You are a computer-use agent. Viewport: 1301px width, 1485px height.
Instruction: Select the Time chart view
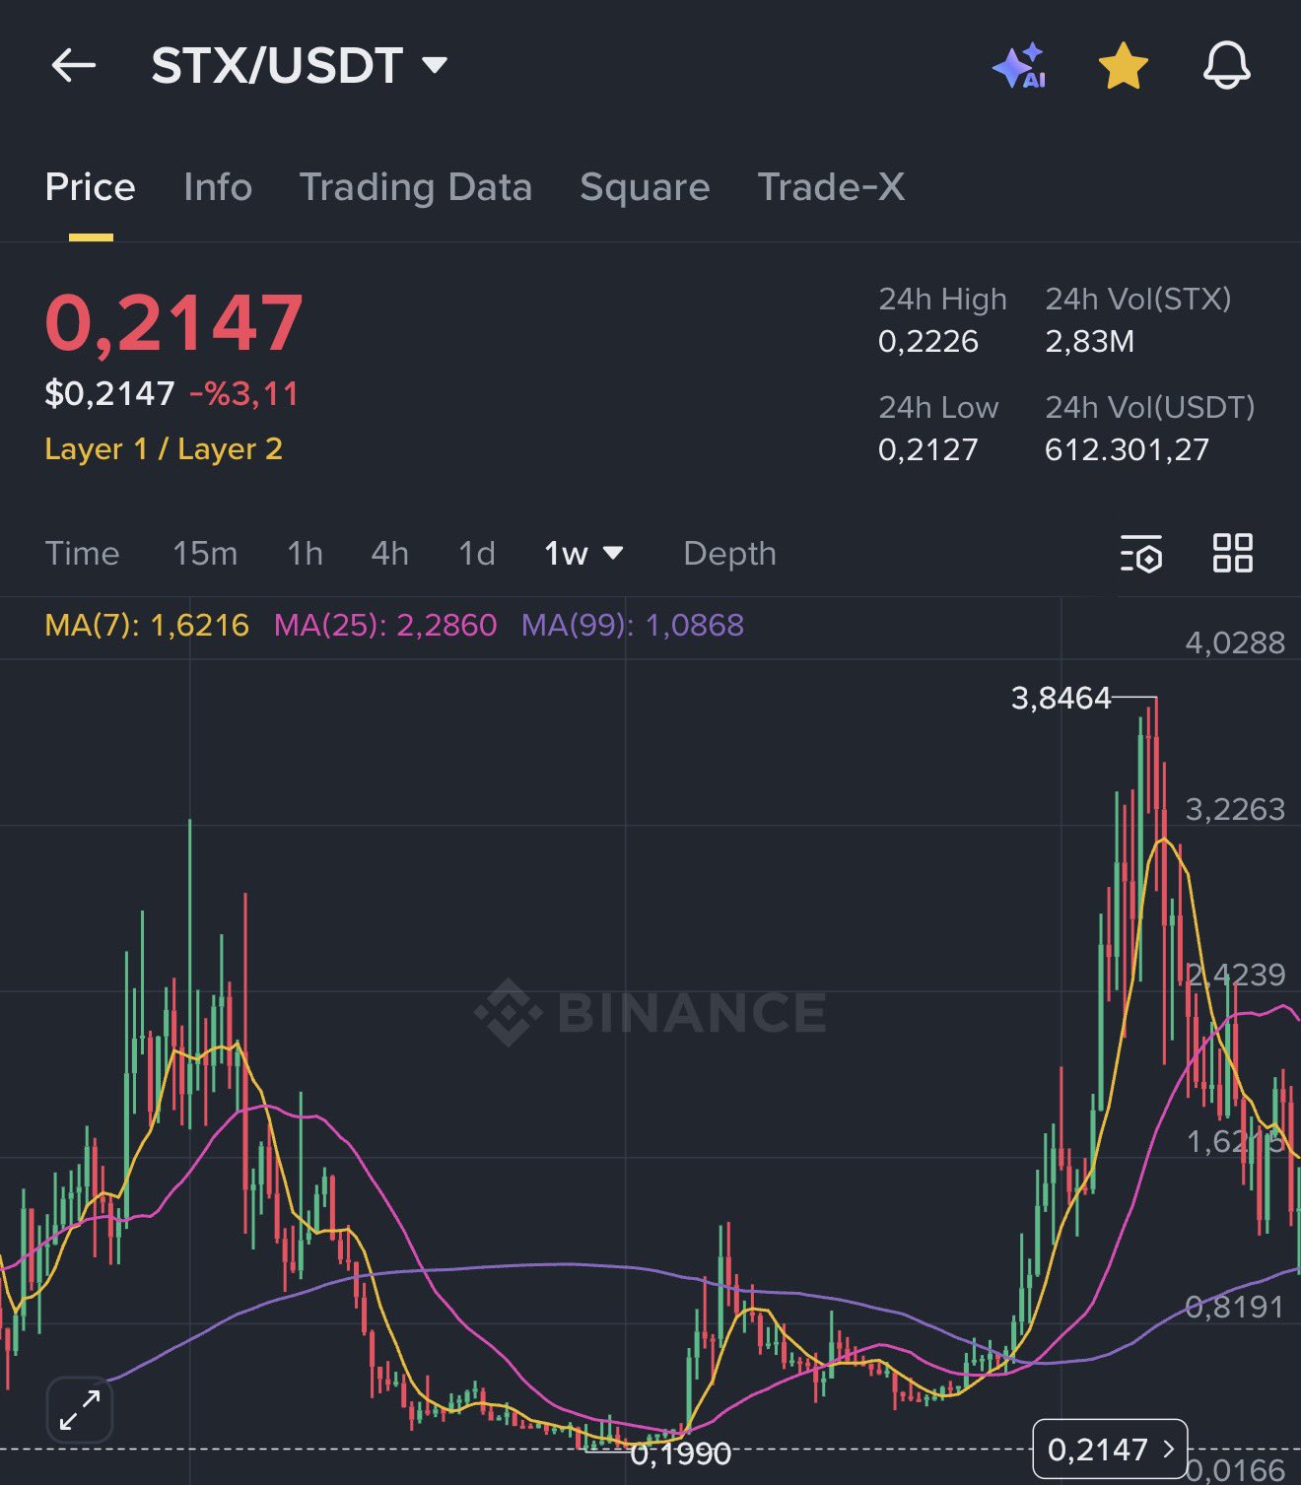(x=82, y=554)
